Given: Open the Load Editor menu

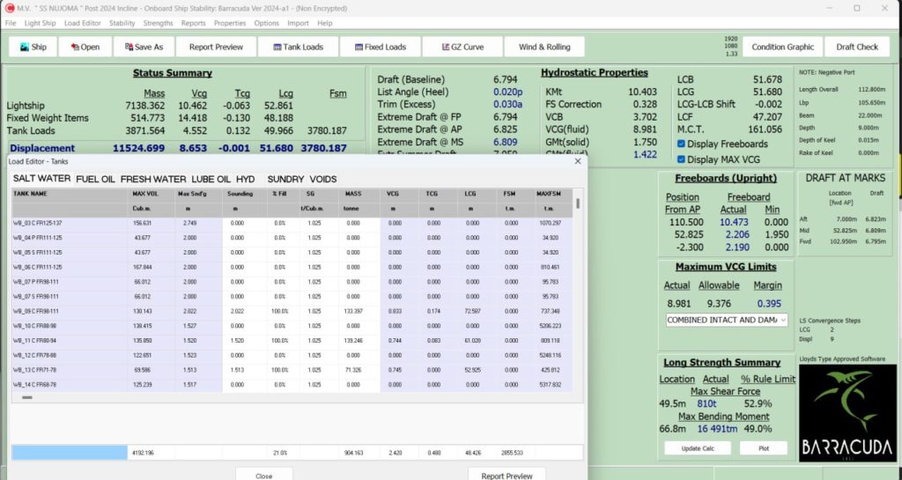Looking at the screenshot, I should pyautogui.click(x=82, y=23).
